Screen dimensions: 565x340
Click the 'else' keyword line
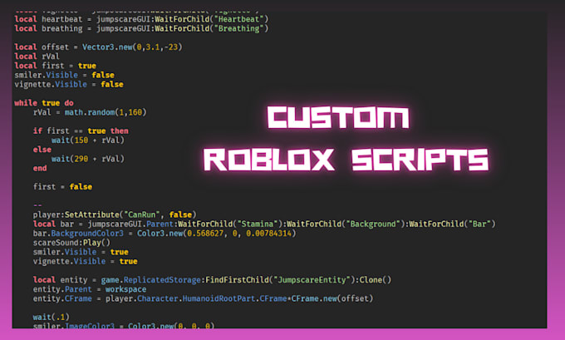(x=42, y=150)
